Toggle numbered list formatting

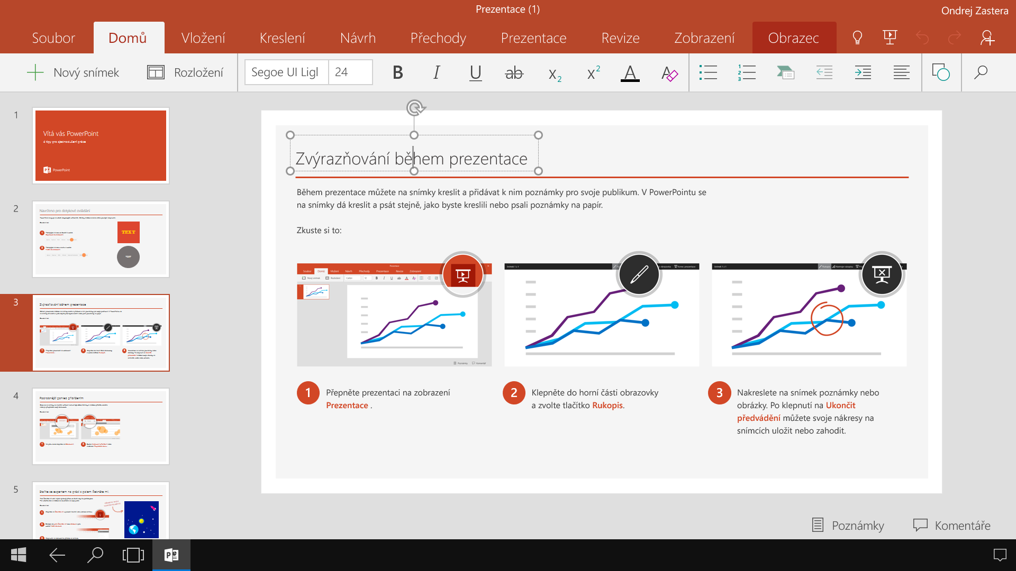746,72
